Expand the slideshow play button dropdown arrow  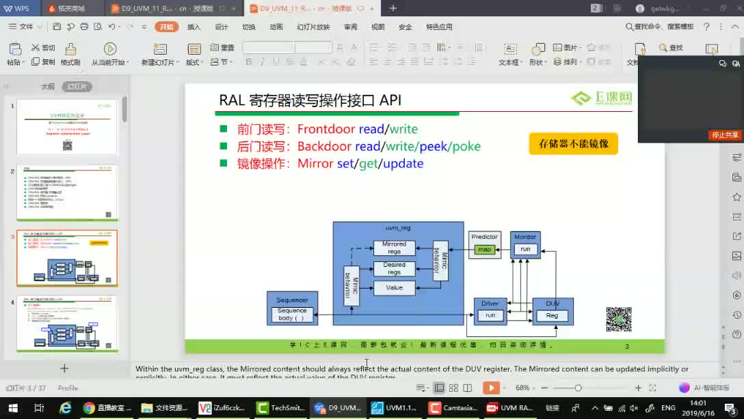point(504,388)
